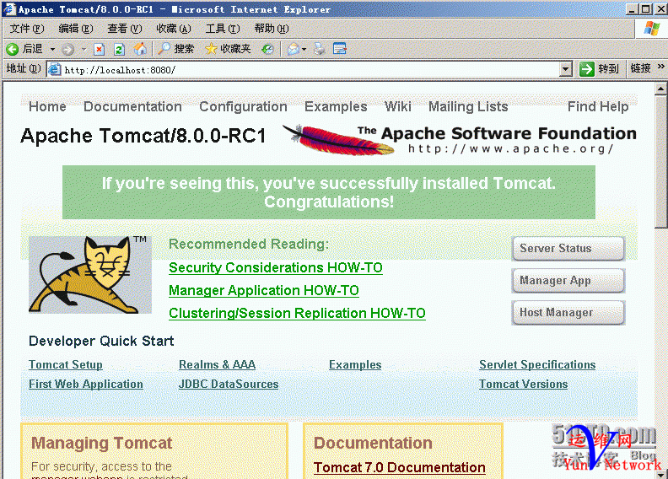The height and width of the screenshot is (479, 668).
Task: Open the 工具 (Tools) menu
Action: pos(223,29)
